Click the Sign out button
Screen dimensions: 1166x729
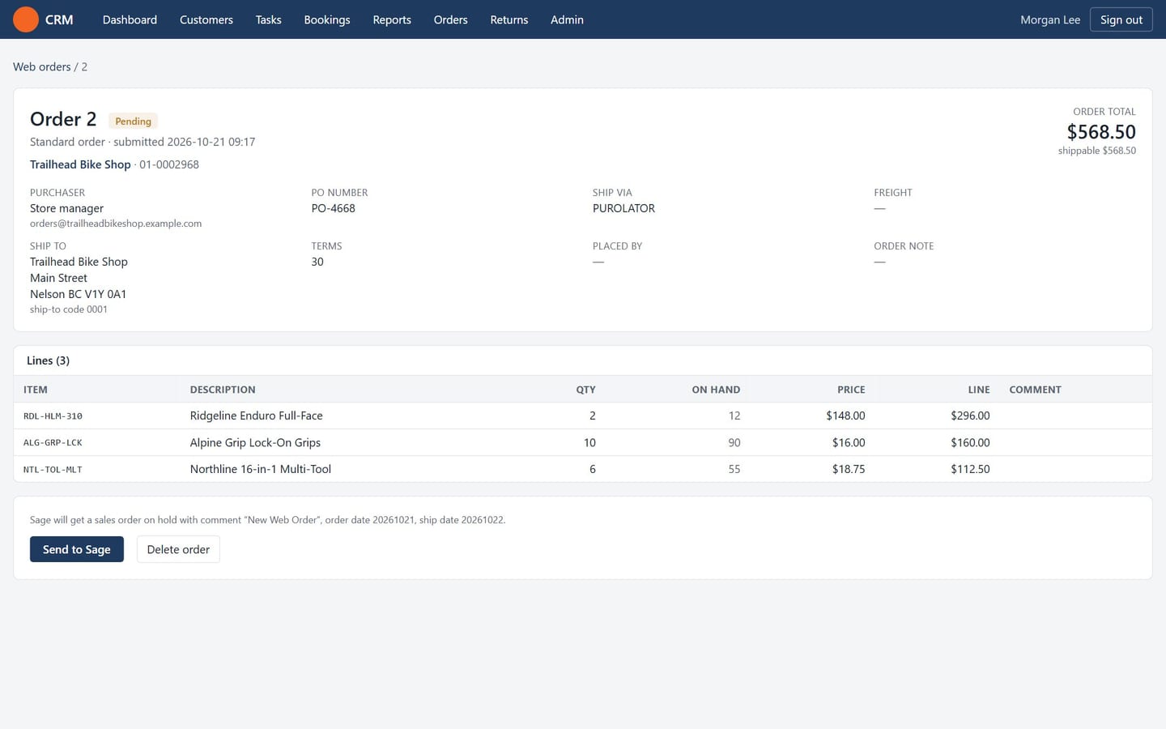tap(1121, 19)
